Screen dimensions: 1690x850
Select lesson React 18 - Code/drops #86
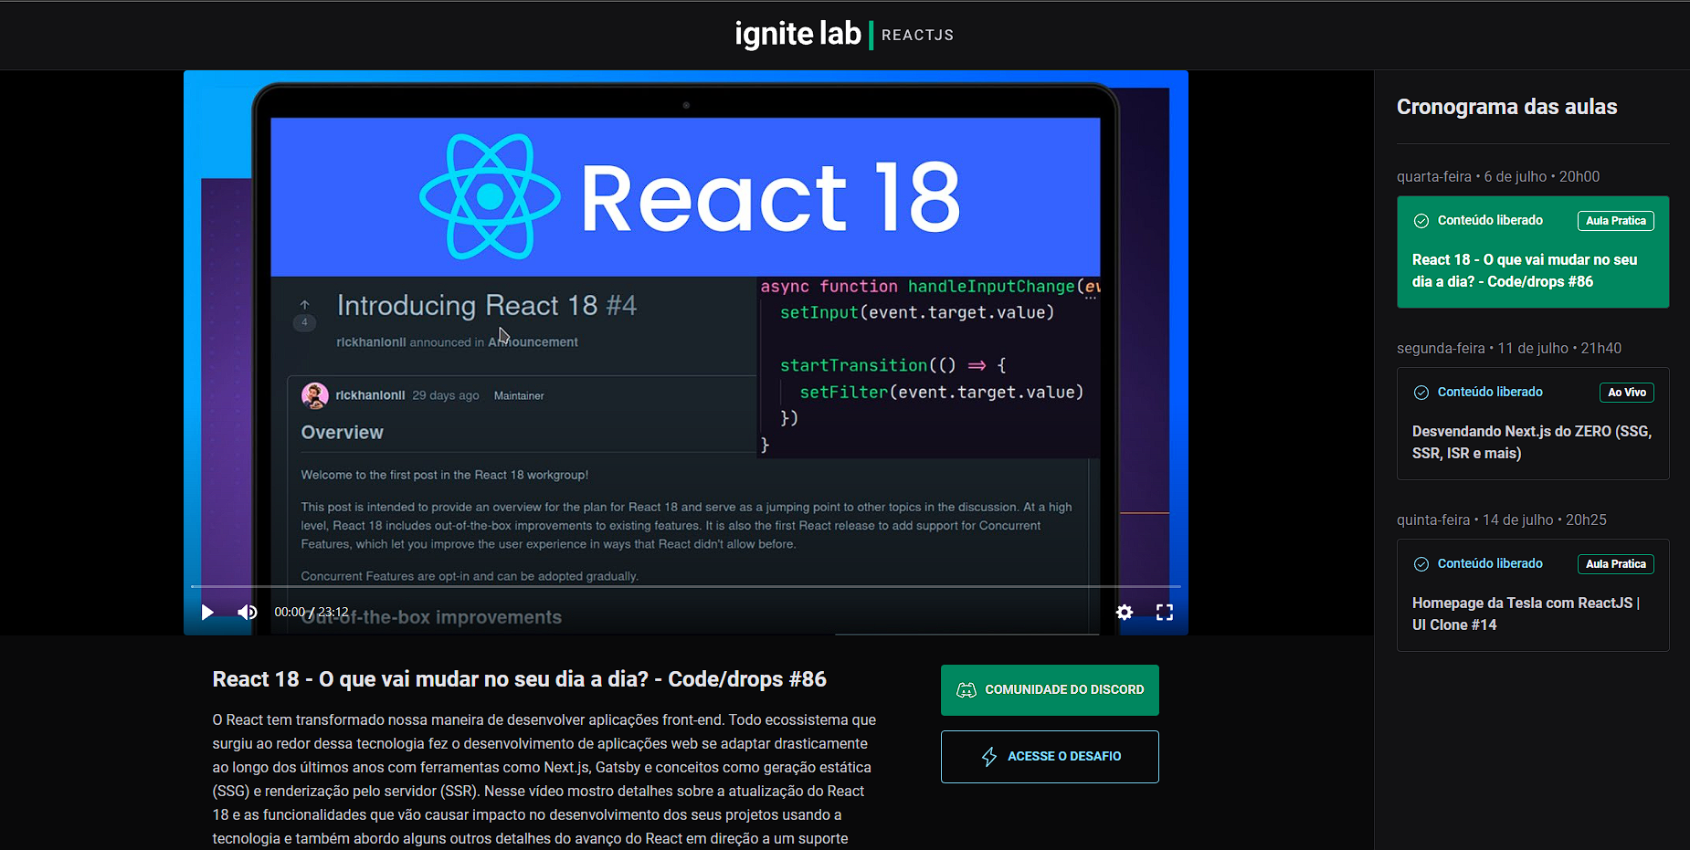(1533, 252)
